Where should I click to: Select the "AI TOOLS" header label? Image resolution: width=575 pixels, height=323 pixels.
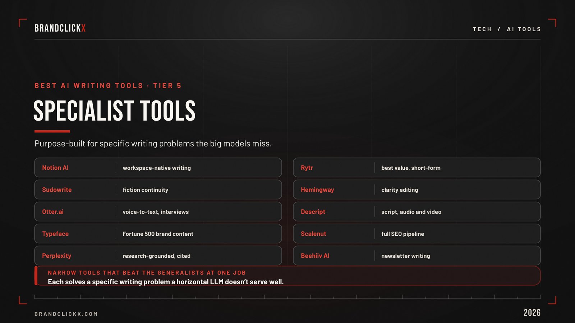(524, 29)
